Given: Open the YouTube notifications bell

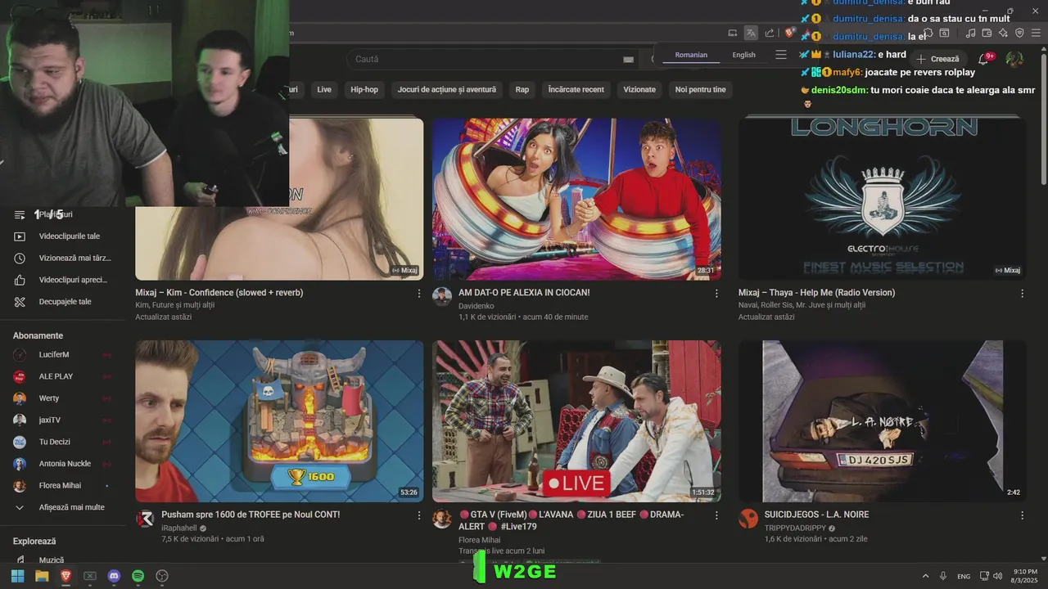Looking at the screenshot, I should pyautogui.click(x=983, y=59).
